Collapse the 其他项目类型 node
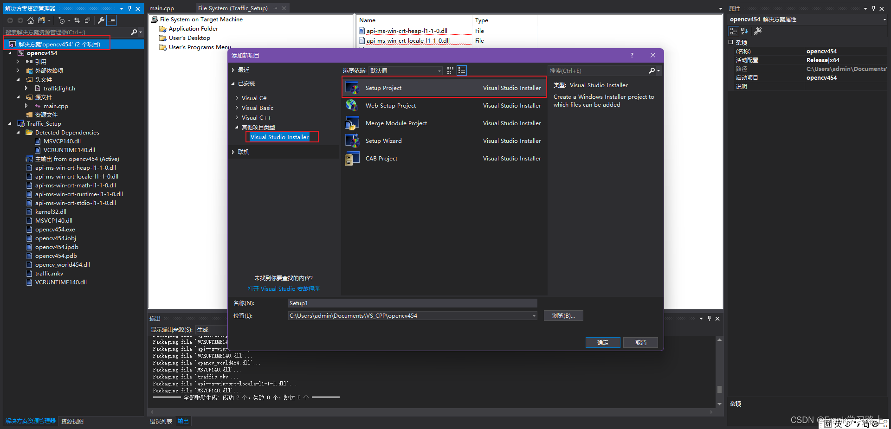 tap(237, 127)
